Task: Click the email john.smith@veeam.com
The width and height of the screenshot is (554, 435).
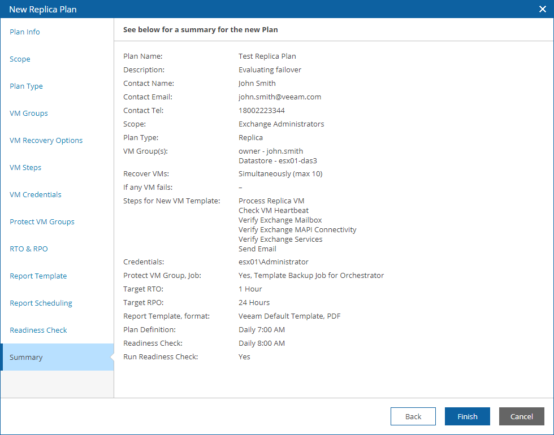Action: point(279,97)
